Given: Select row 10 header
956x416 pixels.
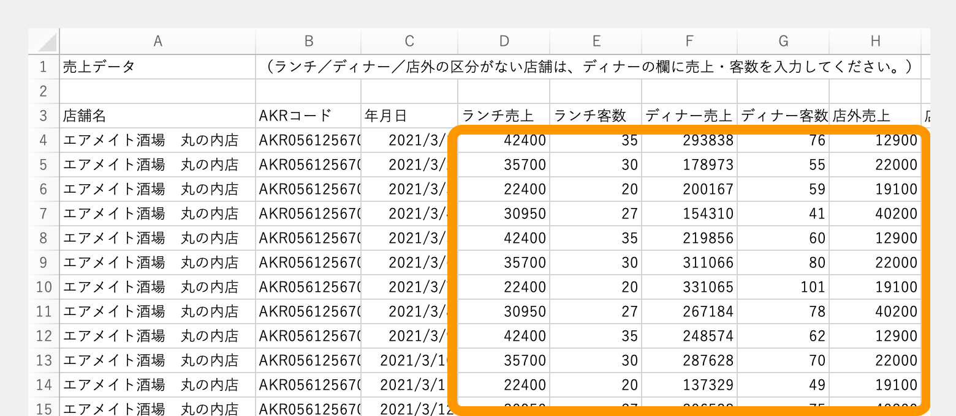Looking at the screenshot, I should coord(44,287).
